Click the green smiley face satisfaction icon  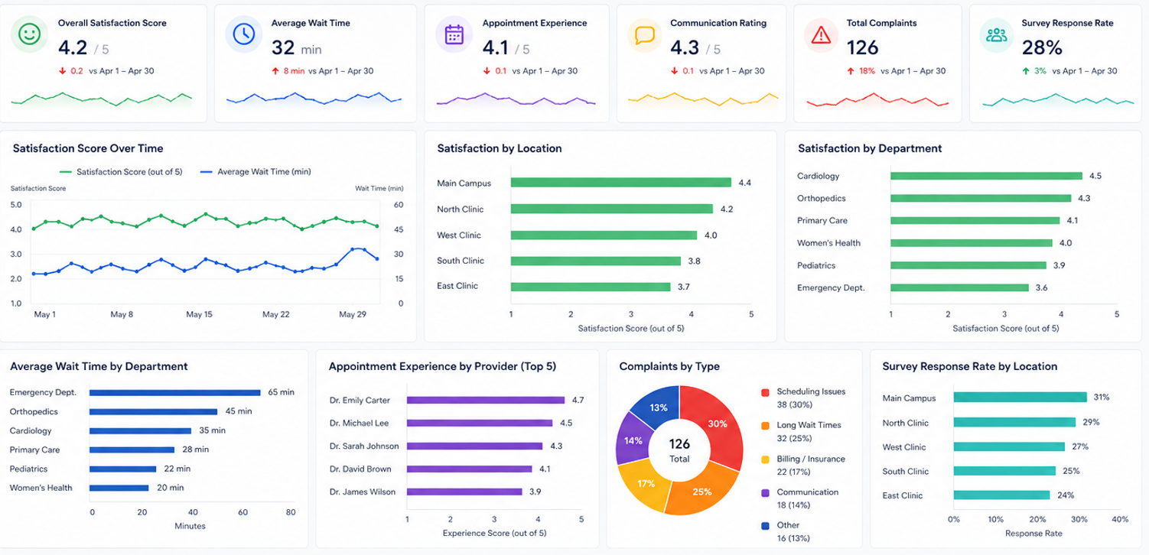pos(29,34)
